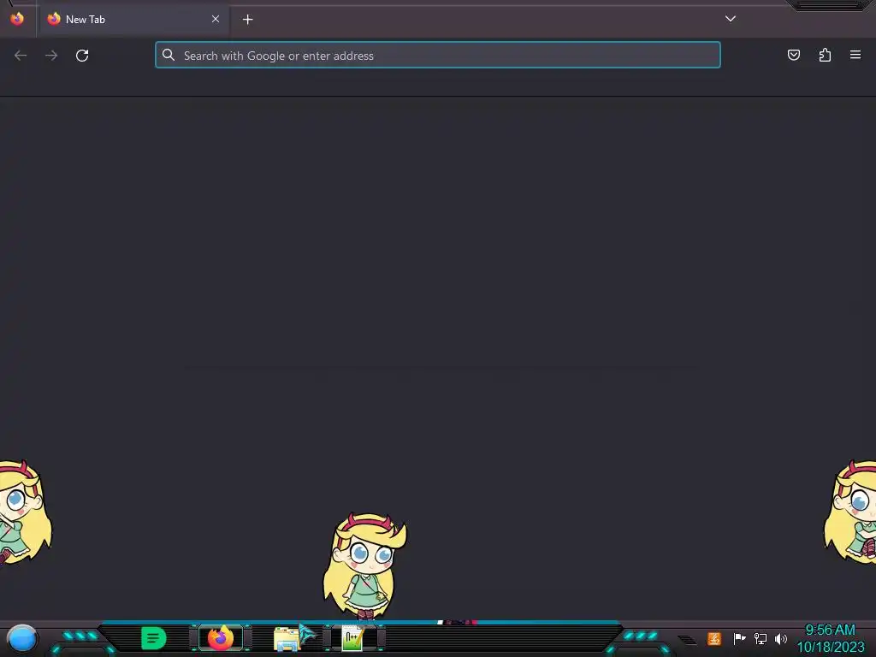Reload the current page

pos(82,56)
